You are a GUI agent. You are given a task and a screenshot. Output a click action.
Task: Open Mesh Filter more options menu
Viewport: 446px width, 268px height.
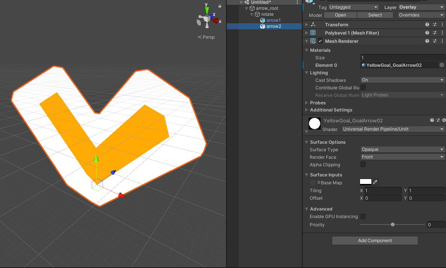442,33
